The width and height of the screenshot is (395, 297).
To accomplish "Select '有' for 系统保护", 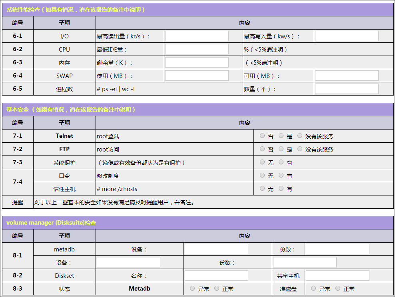I will tap(281, 162).
